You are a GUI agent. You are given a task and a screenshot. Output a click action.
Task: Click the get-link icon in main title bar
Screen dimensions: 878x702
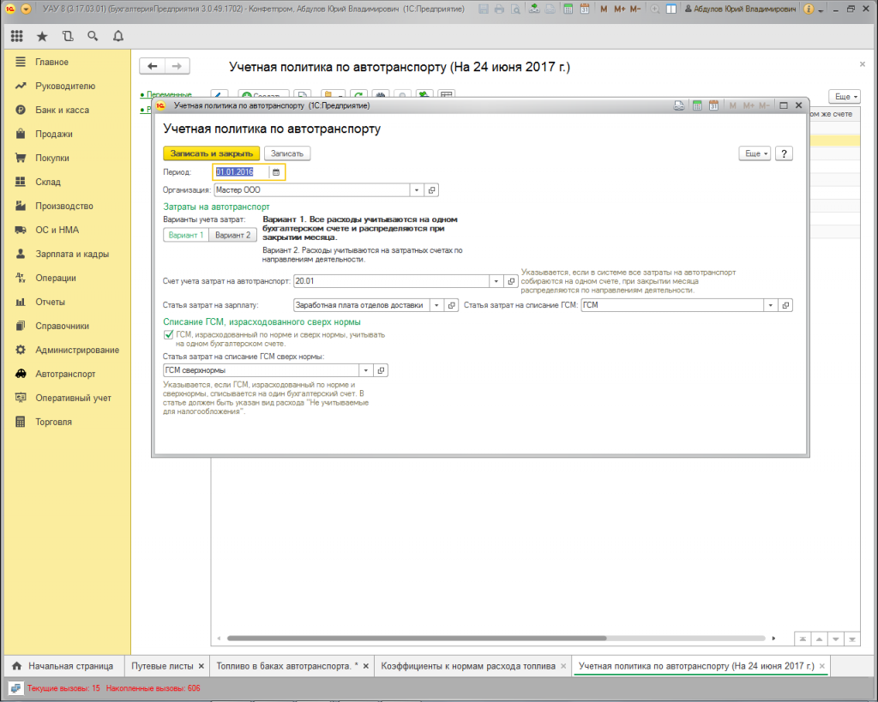click(534, 9)
